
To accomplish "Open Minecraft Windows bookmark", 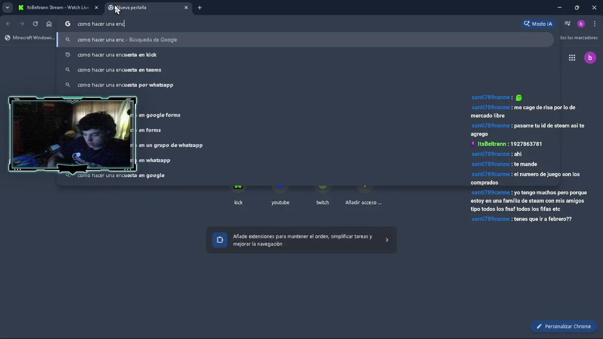I will pyautogui.click(x=29, y=38).
